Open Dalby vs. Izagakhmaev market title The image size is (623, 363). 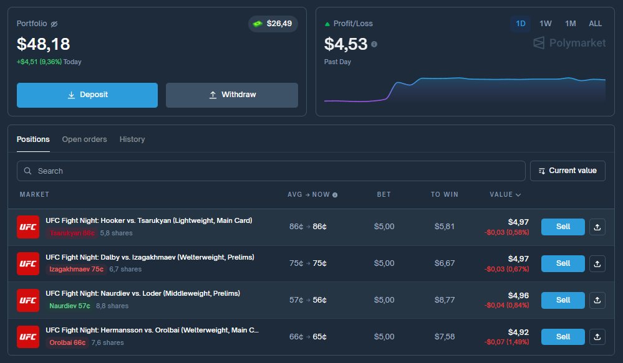[150, 258]
